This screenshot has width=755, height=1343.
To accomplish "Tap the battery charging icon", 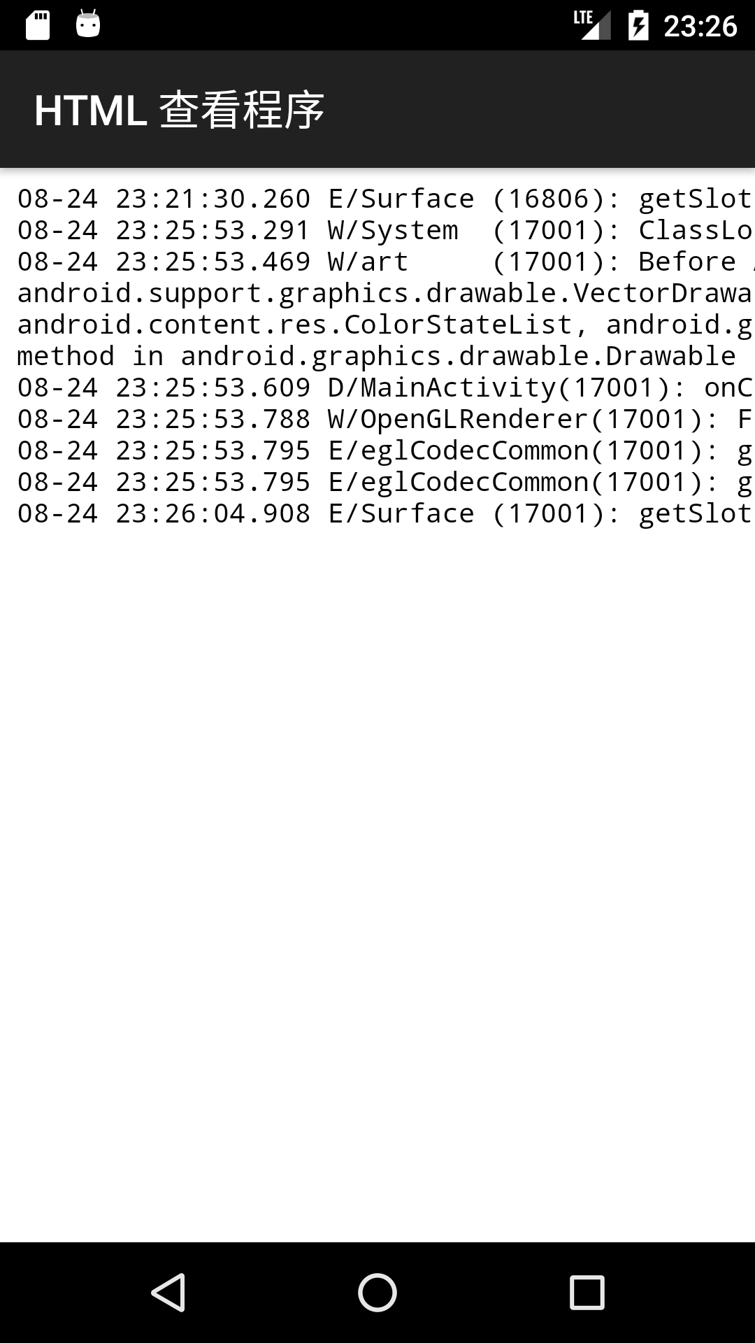I will (638, 25).
